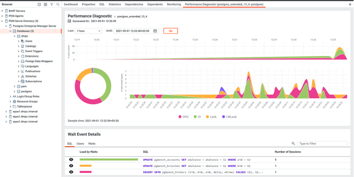Click the orange load bar for pgbench_branches
The image size is (354, 177).
(86, 166)
